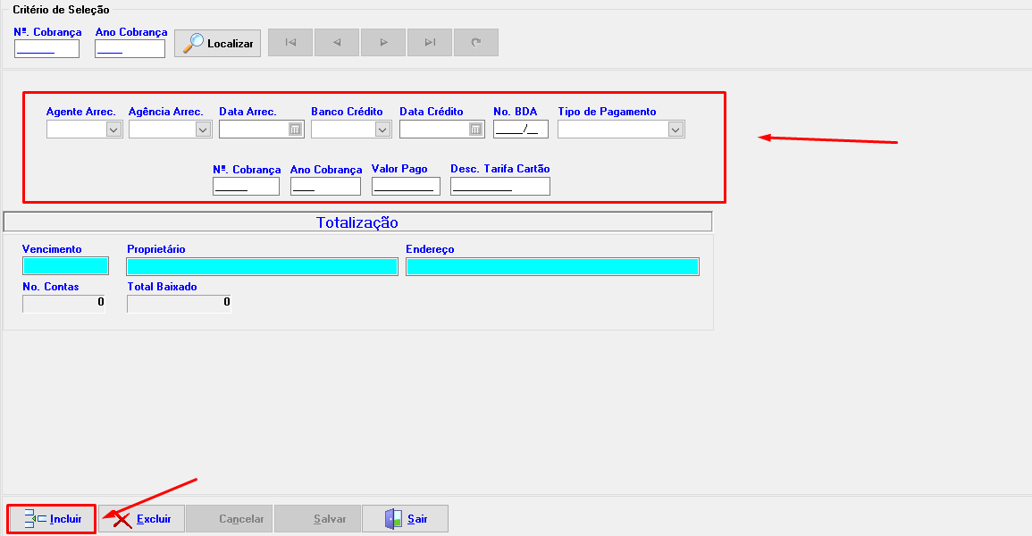Expand the Agência Arrec. dropdown
Viewport: 1032px width, 536px height.
click(202, 130)
